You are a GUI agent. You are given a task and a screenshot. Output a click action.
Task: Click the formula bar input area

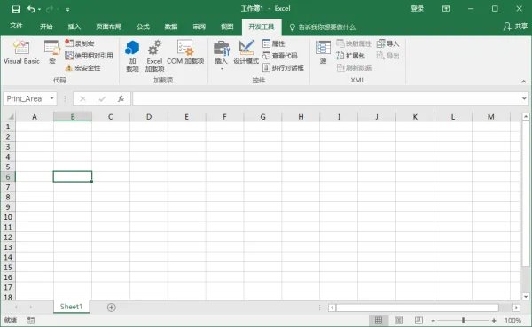point(325,98)
